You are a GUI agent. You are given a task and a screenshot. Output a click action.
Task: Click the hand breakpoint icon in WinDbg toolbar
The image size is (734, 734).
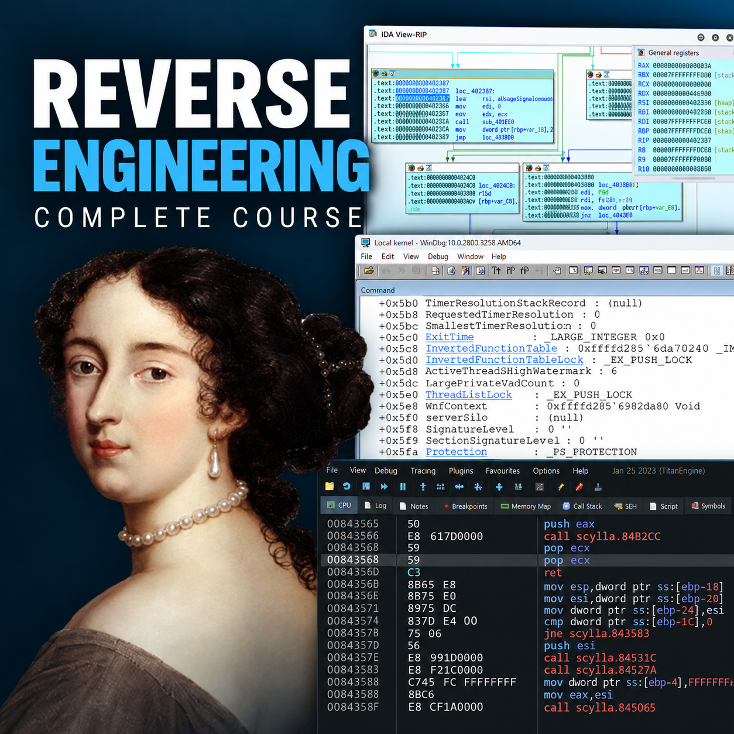pos(557,270)
